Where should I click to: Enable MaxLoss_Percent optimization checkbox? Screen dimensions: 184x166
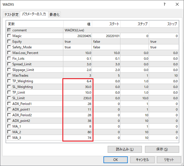(9, 53)
